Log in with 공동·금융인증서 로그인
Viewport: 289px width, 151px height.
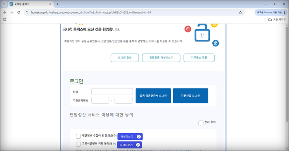(x=153, y=96)
